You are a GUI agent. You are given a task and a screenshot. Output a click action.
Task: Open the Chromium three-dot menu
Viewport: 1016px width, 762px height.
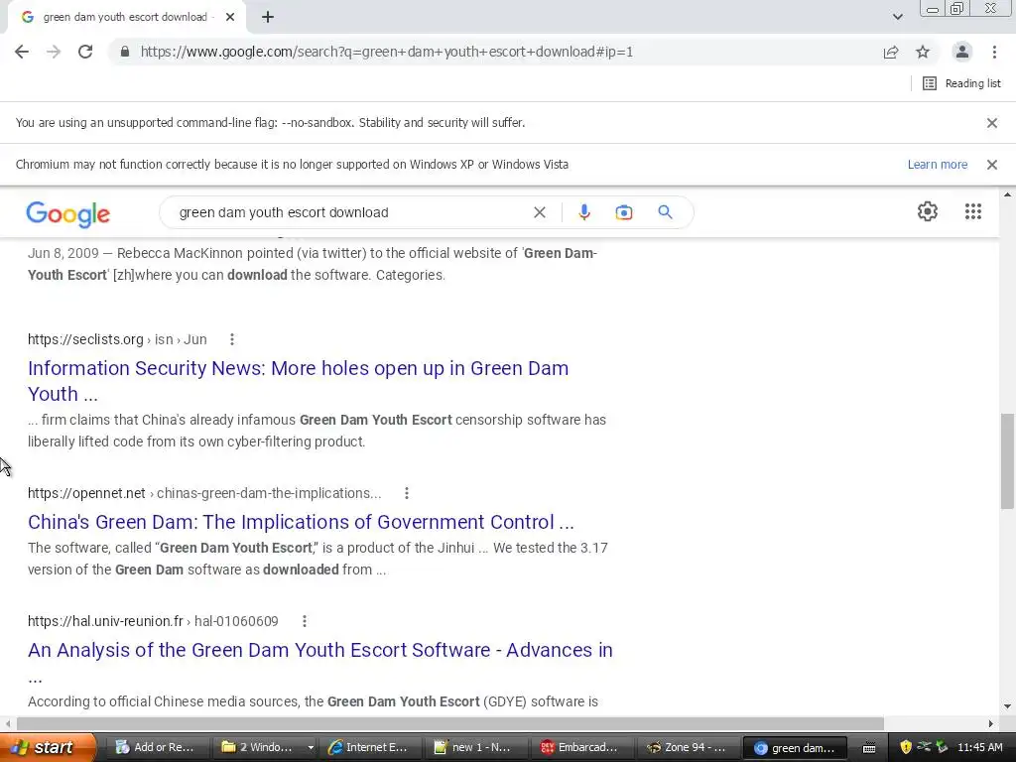tap(994, 52)
